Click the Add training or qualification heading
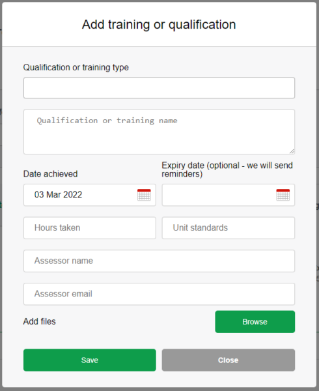The image size is (319, 391). pyautogui.click(x=159, y=25)
